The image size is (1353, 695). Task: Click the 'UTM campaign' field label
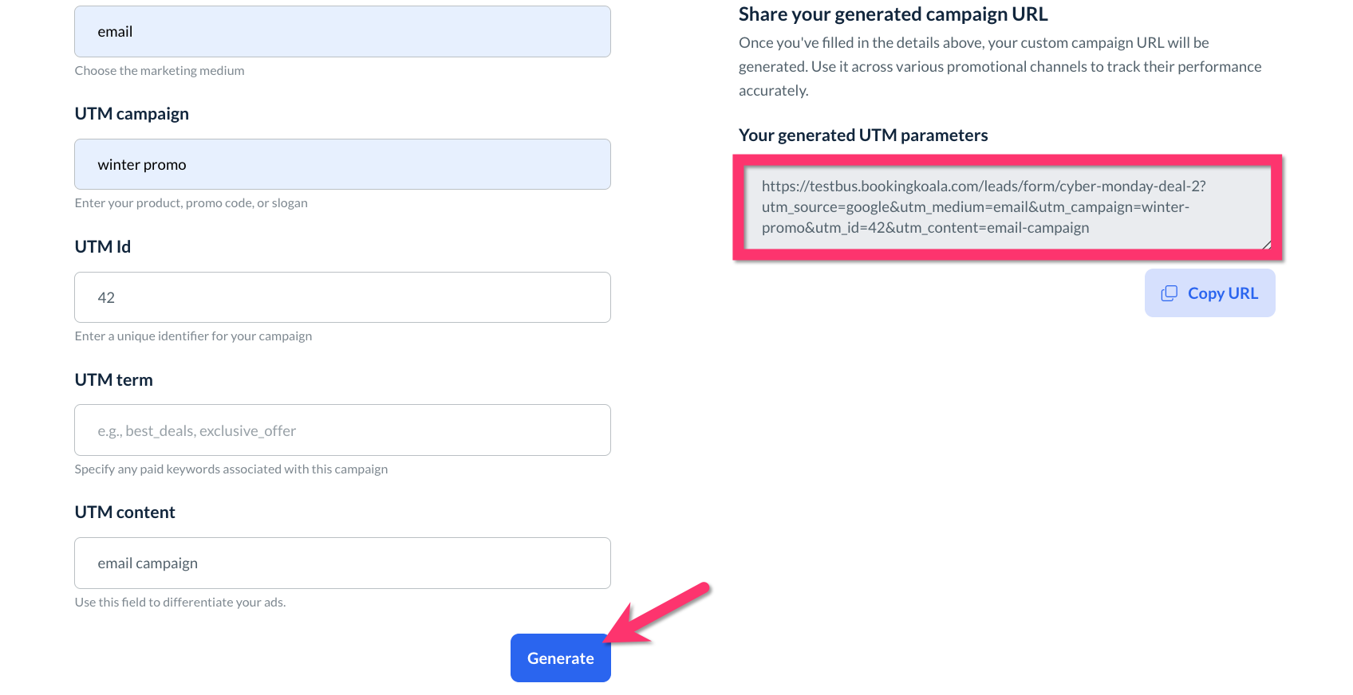132,114
